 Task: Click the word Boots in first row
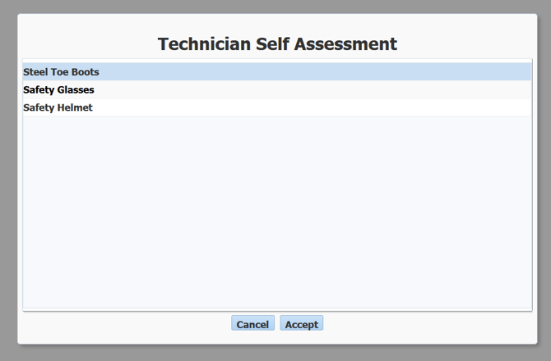(84, 72)
